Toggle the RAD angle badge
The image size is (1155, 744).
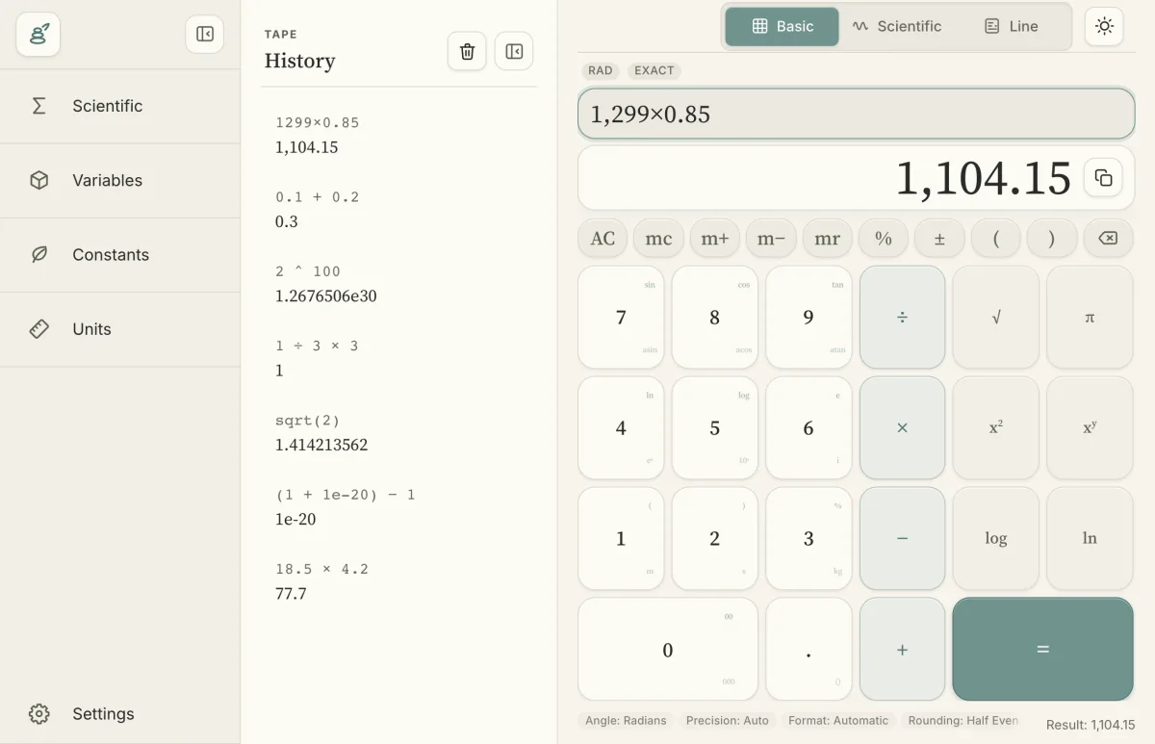point(601,70)
